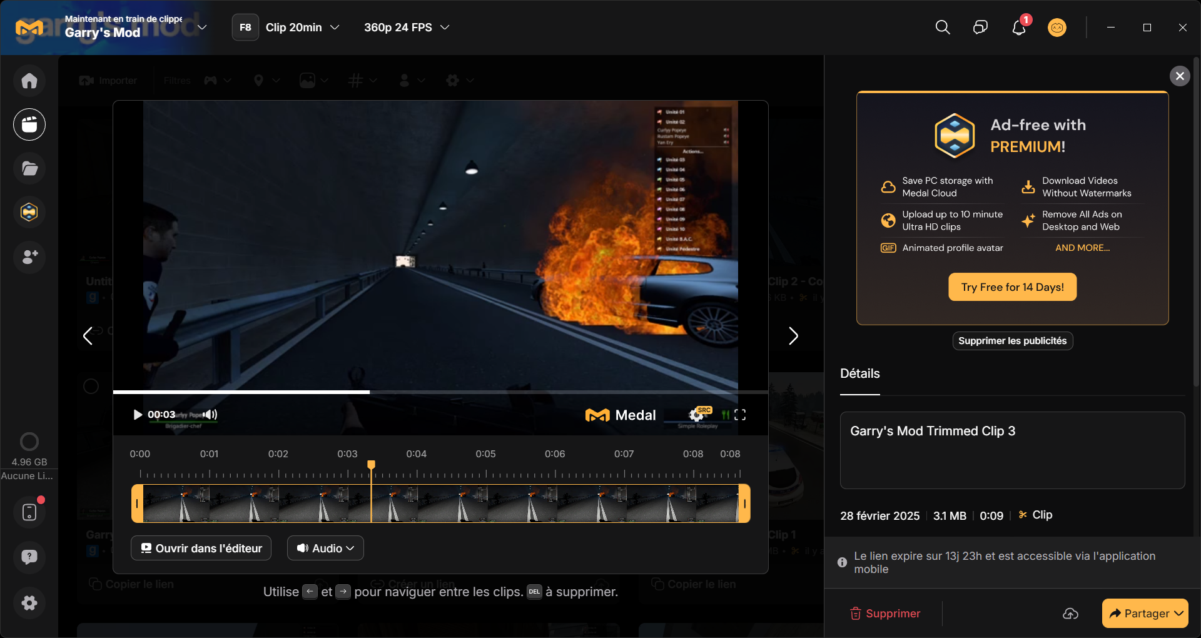This screenshot has height=638, width=1201.
Task: Click the orange playhead marker on timeline
Action: [x=371, y=465]
